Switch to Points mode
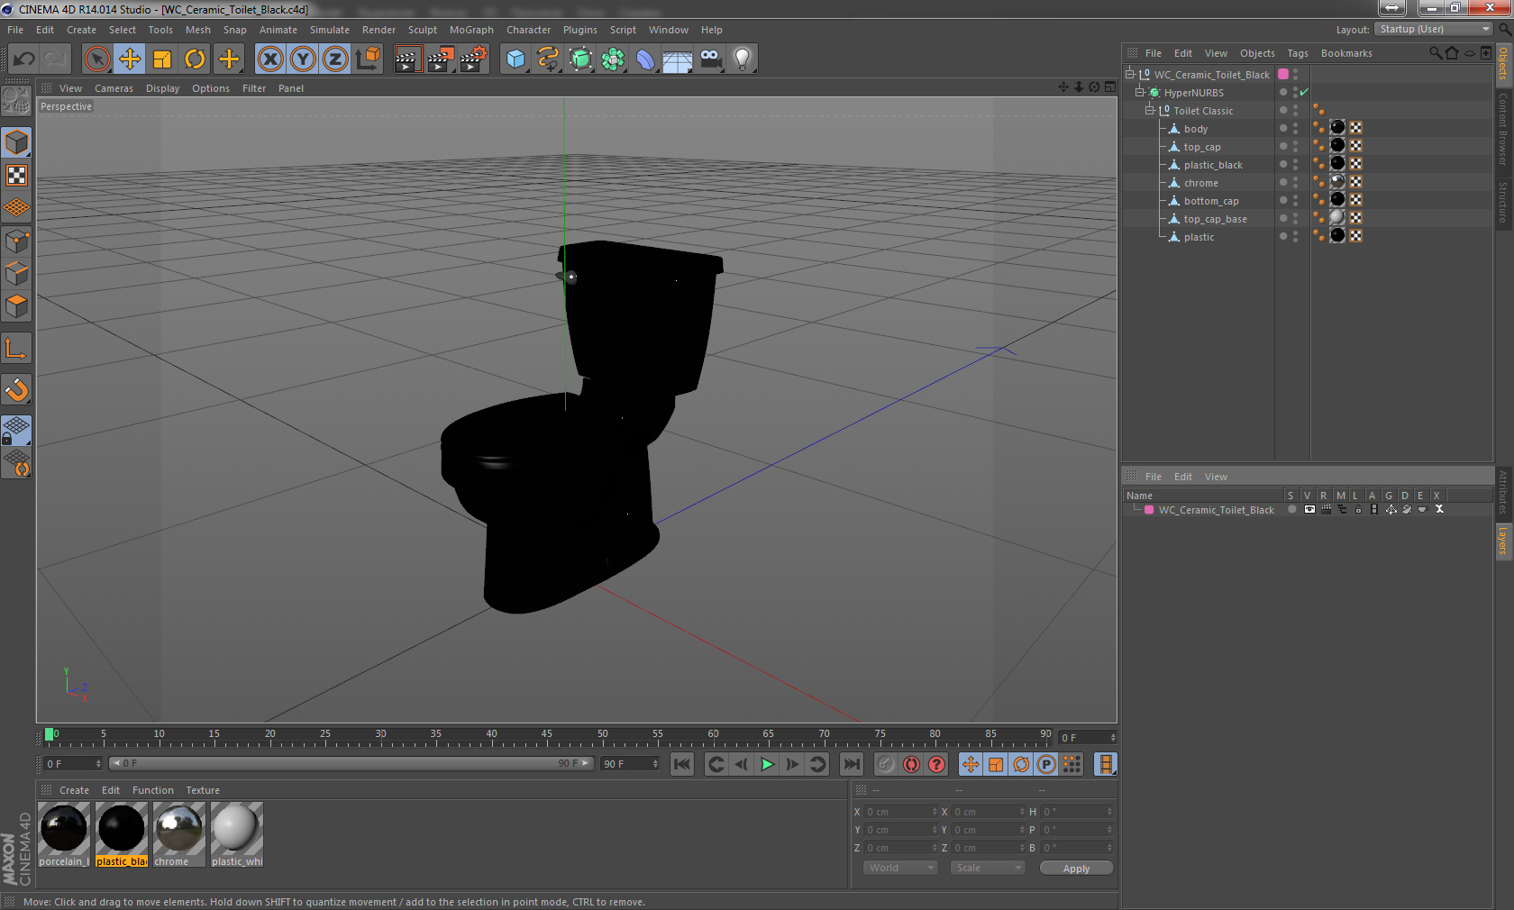Viewport: 1514px width, 910px height. coord(17,241)
